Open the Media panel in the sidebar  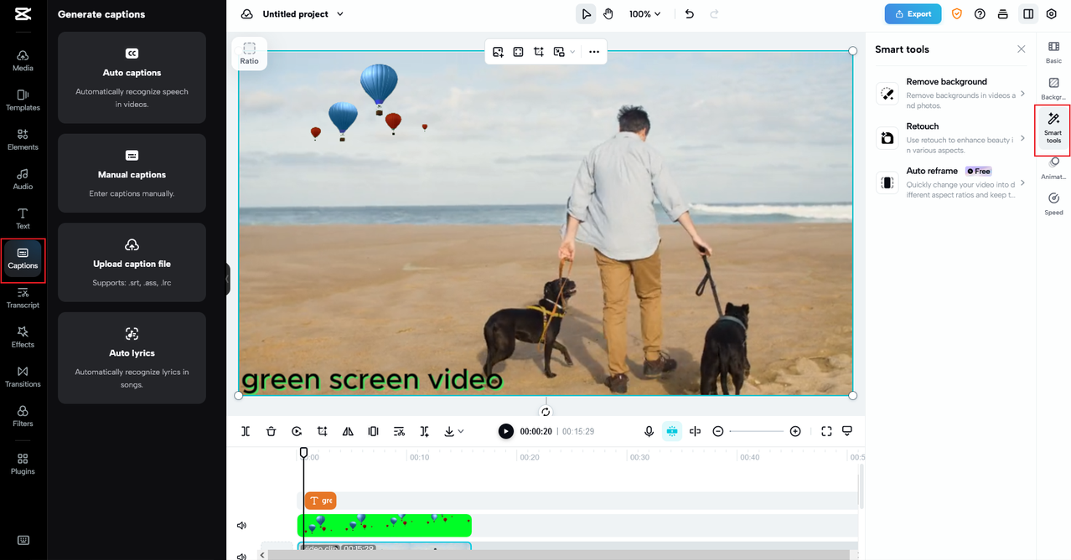tap(23, 60)
